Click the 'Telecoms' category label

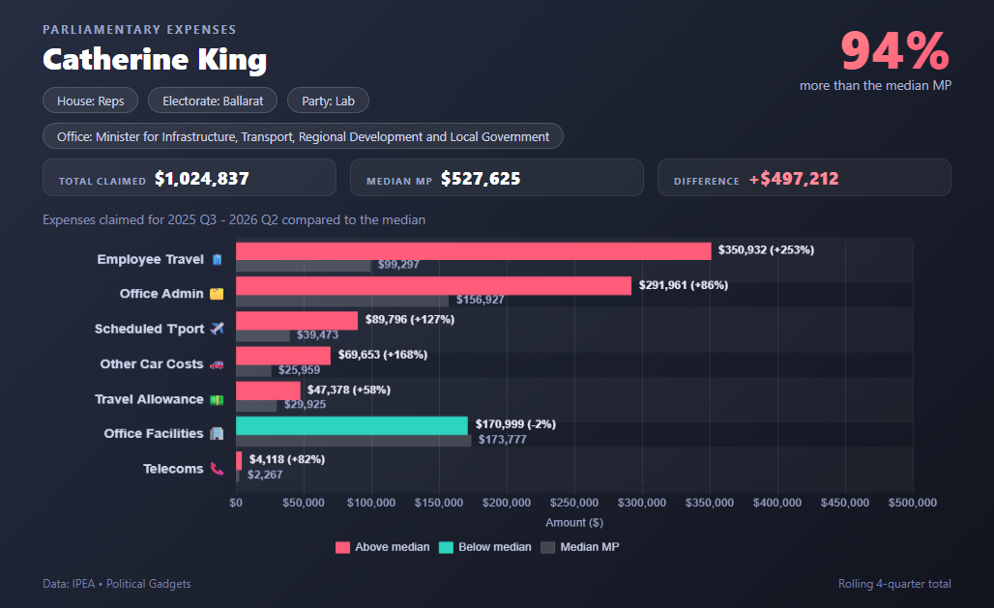[173, 469]
